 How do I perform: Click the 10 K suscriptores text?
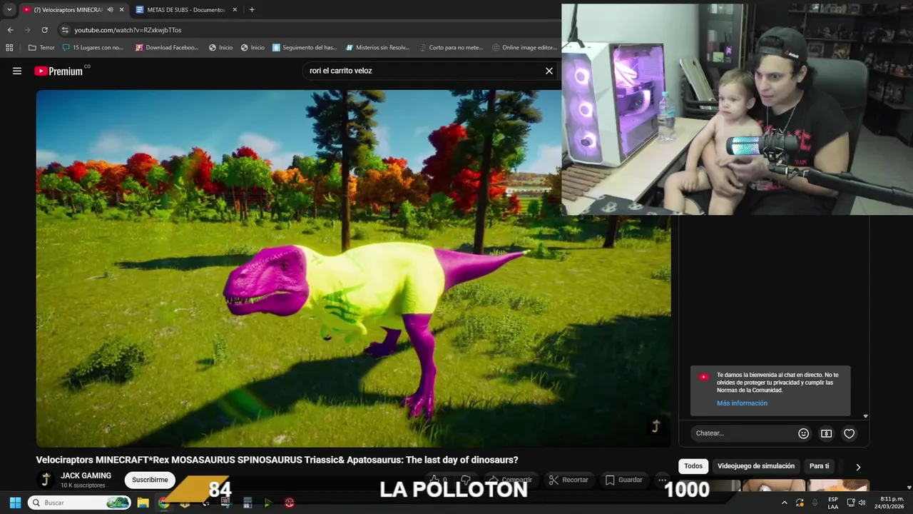(x=83, y=485)
